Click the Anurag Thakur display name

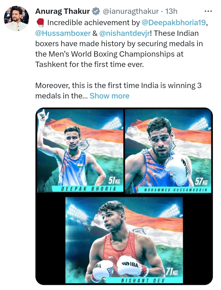tap(62, 11)
